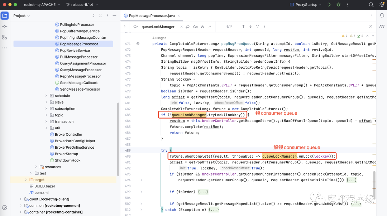Show more tool windows ellipsis
Image resolution: width=387 pixels, height=216 pixels.
click(5, 48)
